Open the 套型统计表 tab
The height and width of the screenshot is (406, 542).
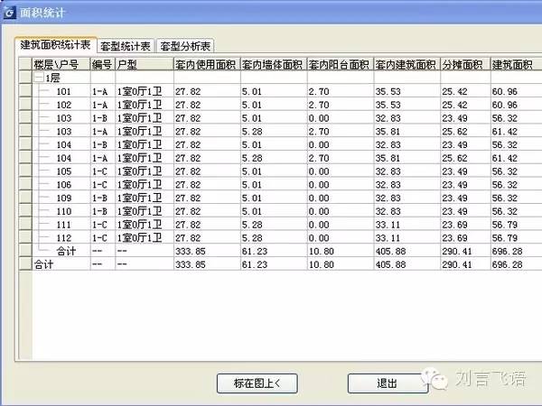pyautogui.click(x=126, y=46)
